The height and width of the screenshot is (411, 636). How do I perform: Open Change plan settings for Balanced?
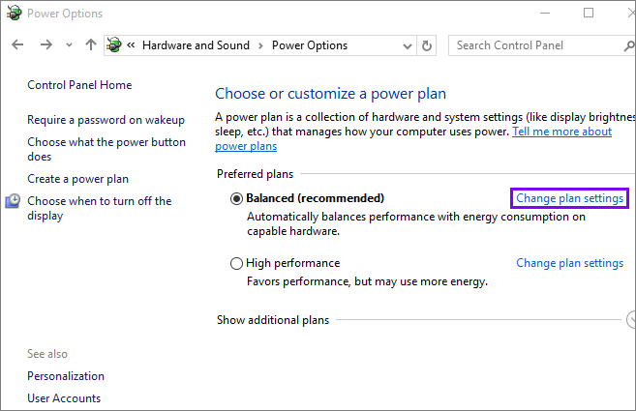tap(569, 198)
